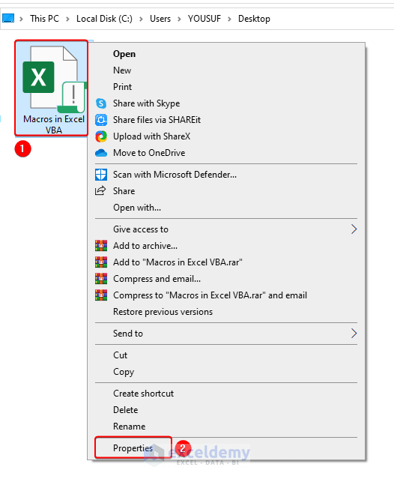Select Share with Skype
This screenshot has width=394, height=479.
(147, 103)
